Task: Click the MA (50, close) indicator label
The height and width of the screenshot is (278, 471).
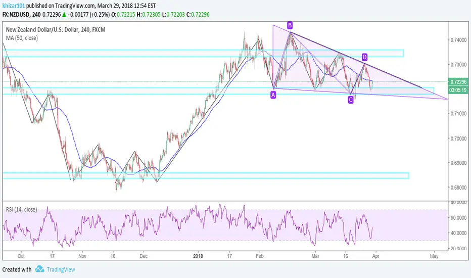Action: point(22,38)
